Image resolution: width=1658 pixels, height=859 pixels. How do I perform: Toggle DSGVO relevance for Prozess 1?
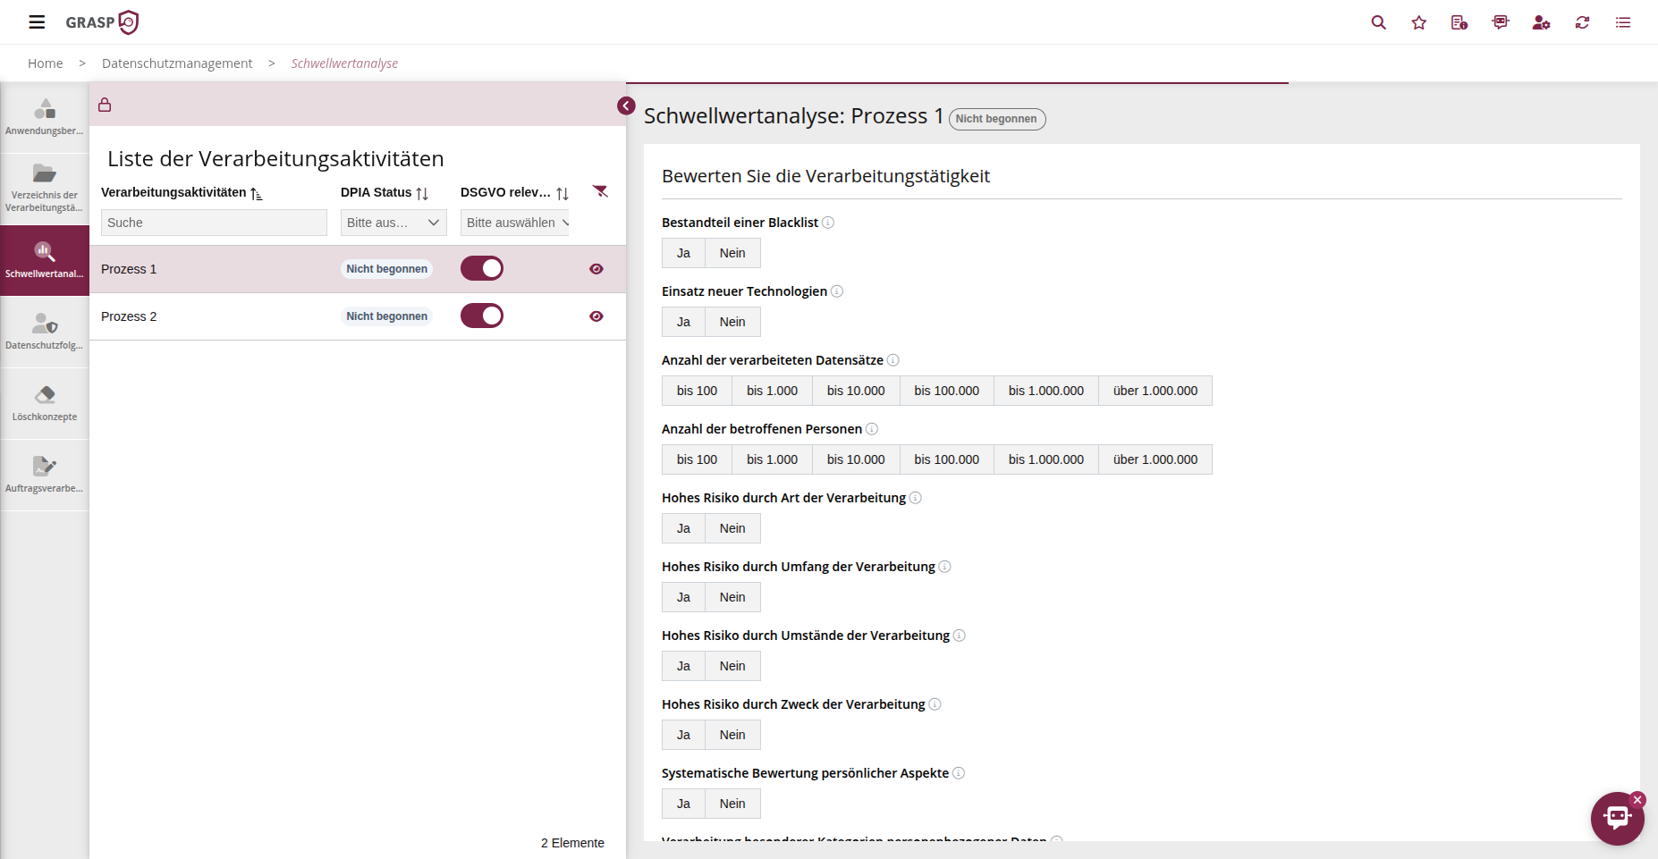pyautogui.click(x=482, y=269)
